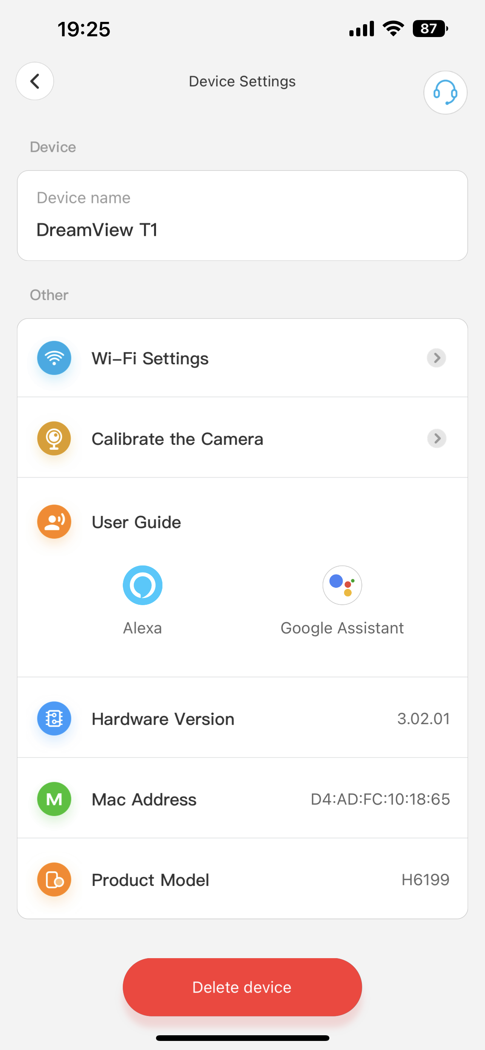
Task: Expand Wi-Fi Settings chevron arrow
Action: pyautogui.click(x=437, y=358)
